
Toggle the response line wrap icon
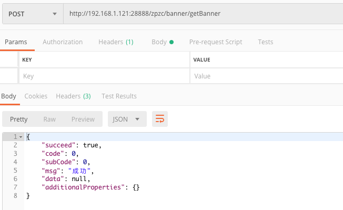160,119
